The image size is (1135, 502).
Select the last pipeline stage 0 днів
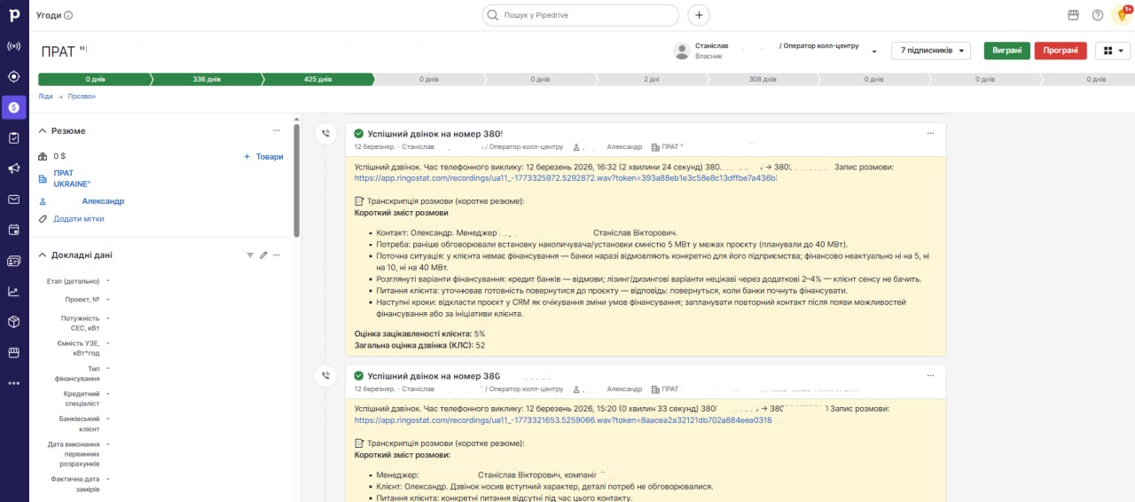coord(1097,79)
